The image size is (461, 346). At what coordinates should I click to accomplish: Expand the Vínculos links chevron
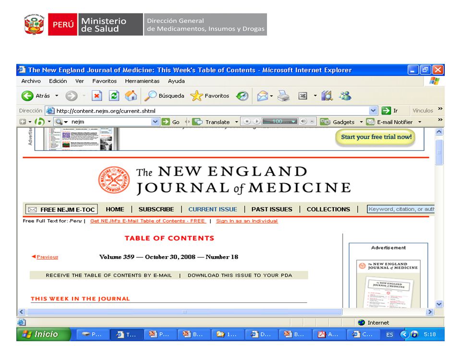click(440, 109)
